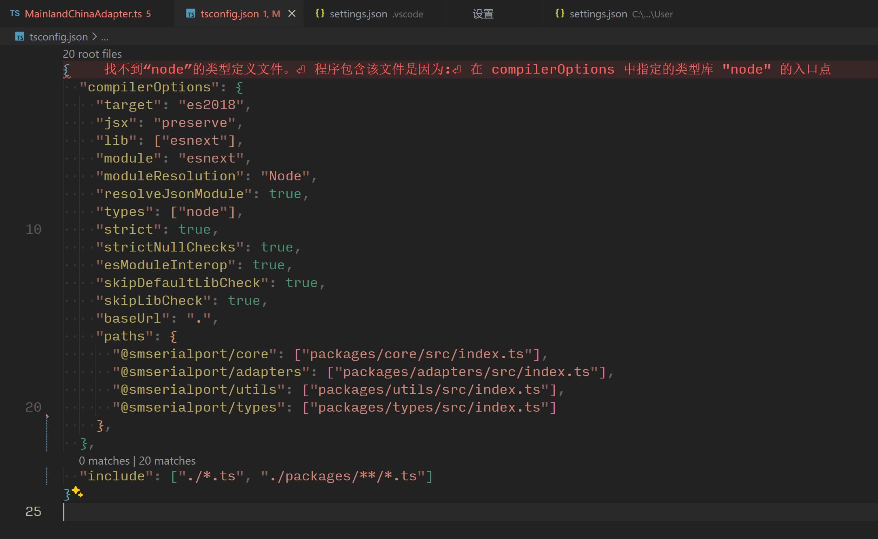
Task: Click the MainlandChinaAdapter.ts TS file icon
Action: click(15, 14)
